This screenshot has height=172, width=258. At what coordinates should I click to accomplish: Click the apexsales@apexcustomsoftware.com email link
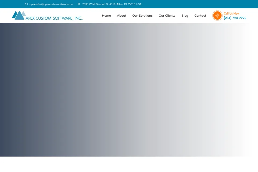(x=51, y=4)
